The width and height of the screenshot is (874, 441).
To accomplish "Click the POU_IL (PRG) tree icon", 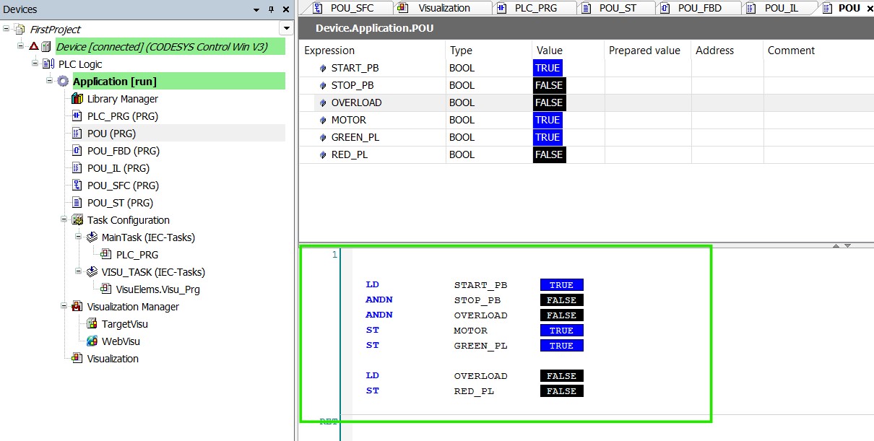I will click(77, 168).
